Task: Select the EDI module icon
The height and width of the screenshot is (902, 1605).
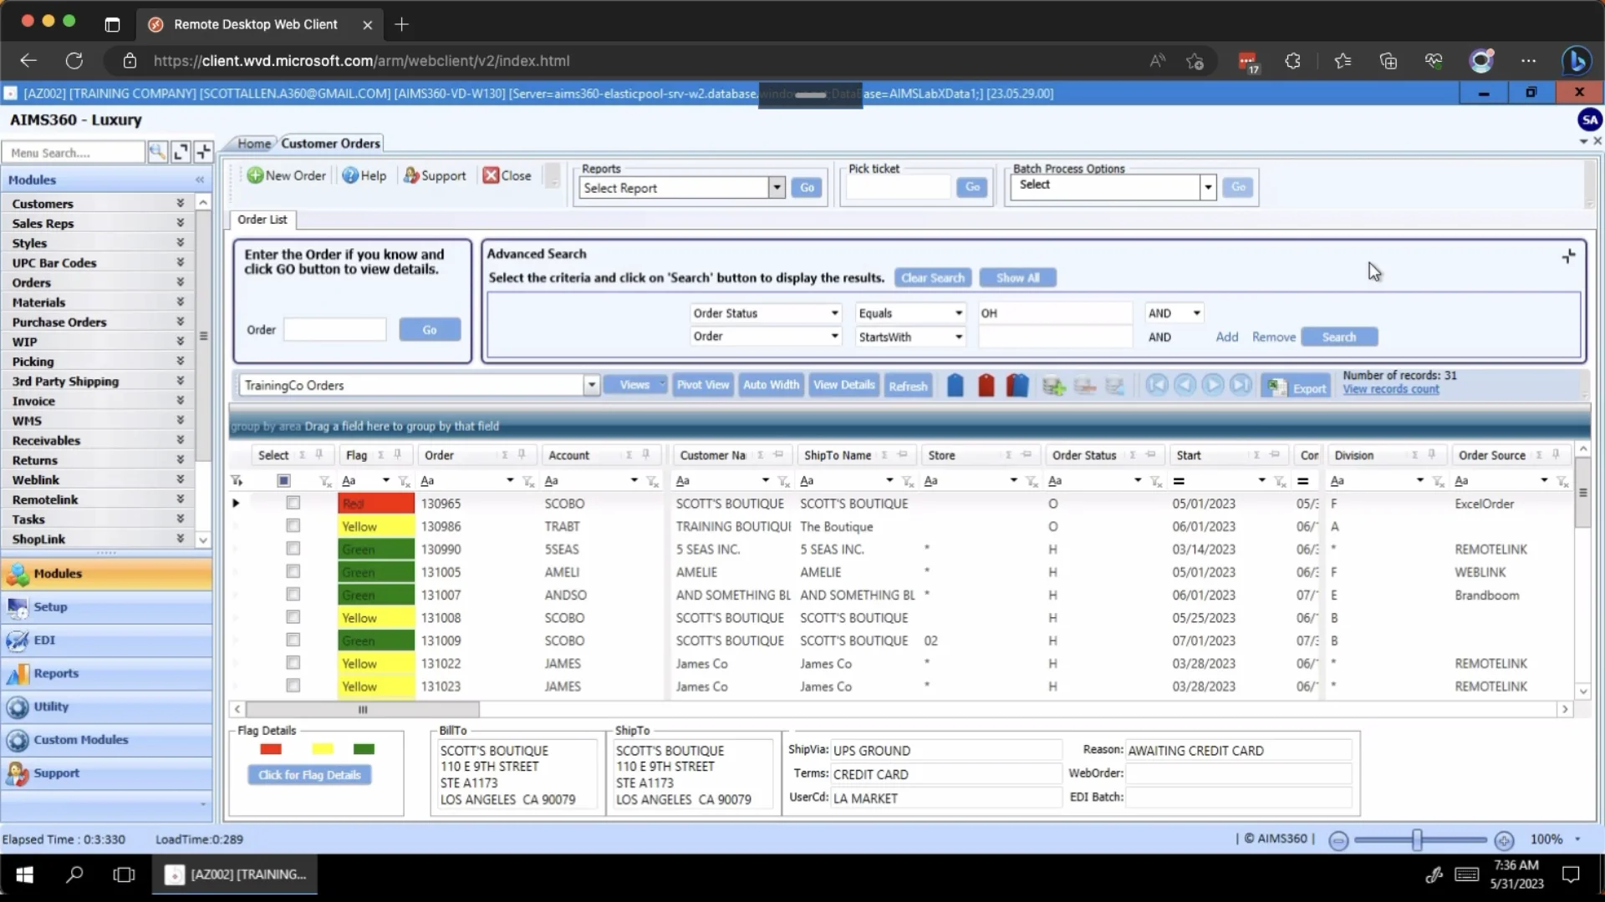Action: 18,640
